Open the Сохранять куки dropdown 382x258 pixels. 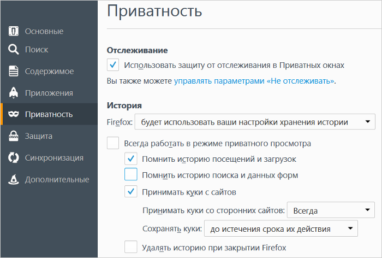pyautogui.click(x=280, y=228)
